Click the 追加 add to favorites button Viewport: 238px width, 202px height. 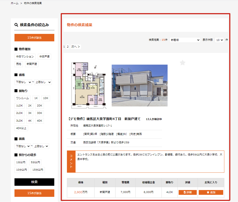point(211,192)
